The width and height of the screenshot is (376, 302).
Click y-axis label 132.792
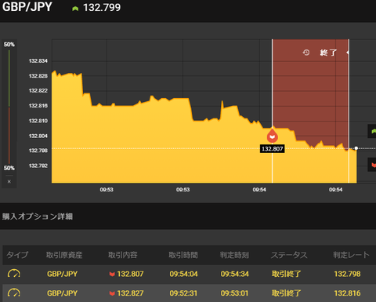38,166
